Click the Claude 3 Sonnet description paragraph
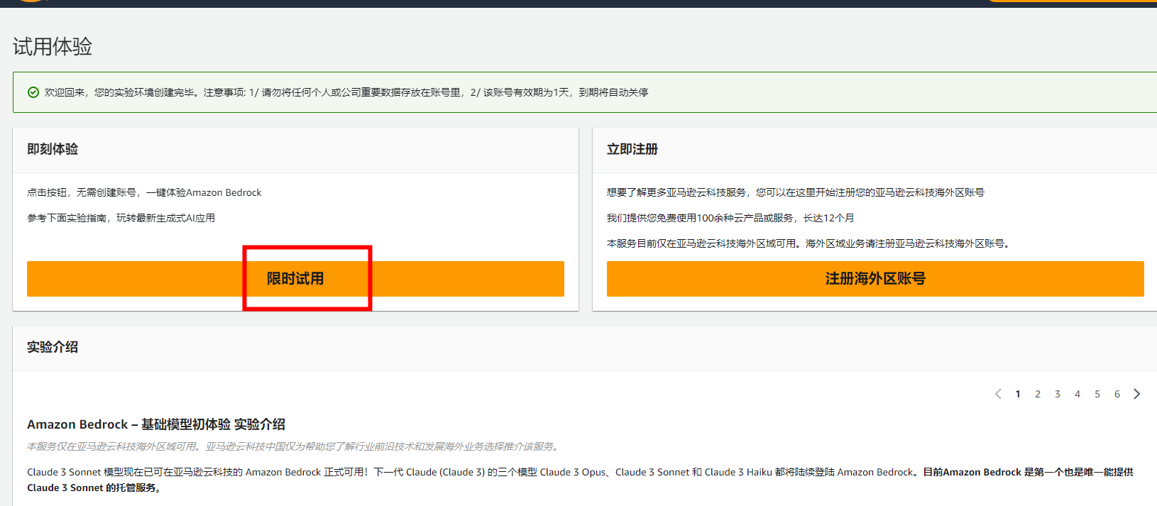 tap(581, 480)
